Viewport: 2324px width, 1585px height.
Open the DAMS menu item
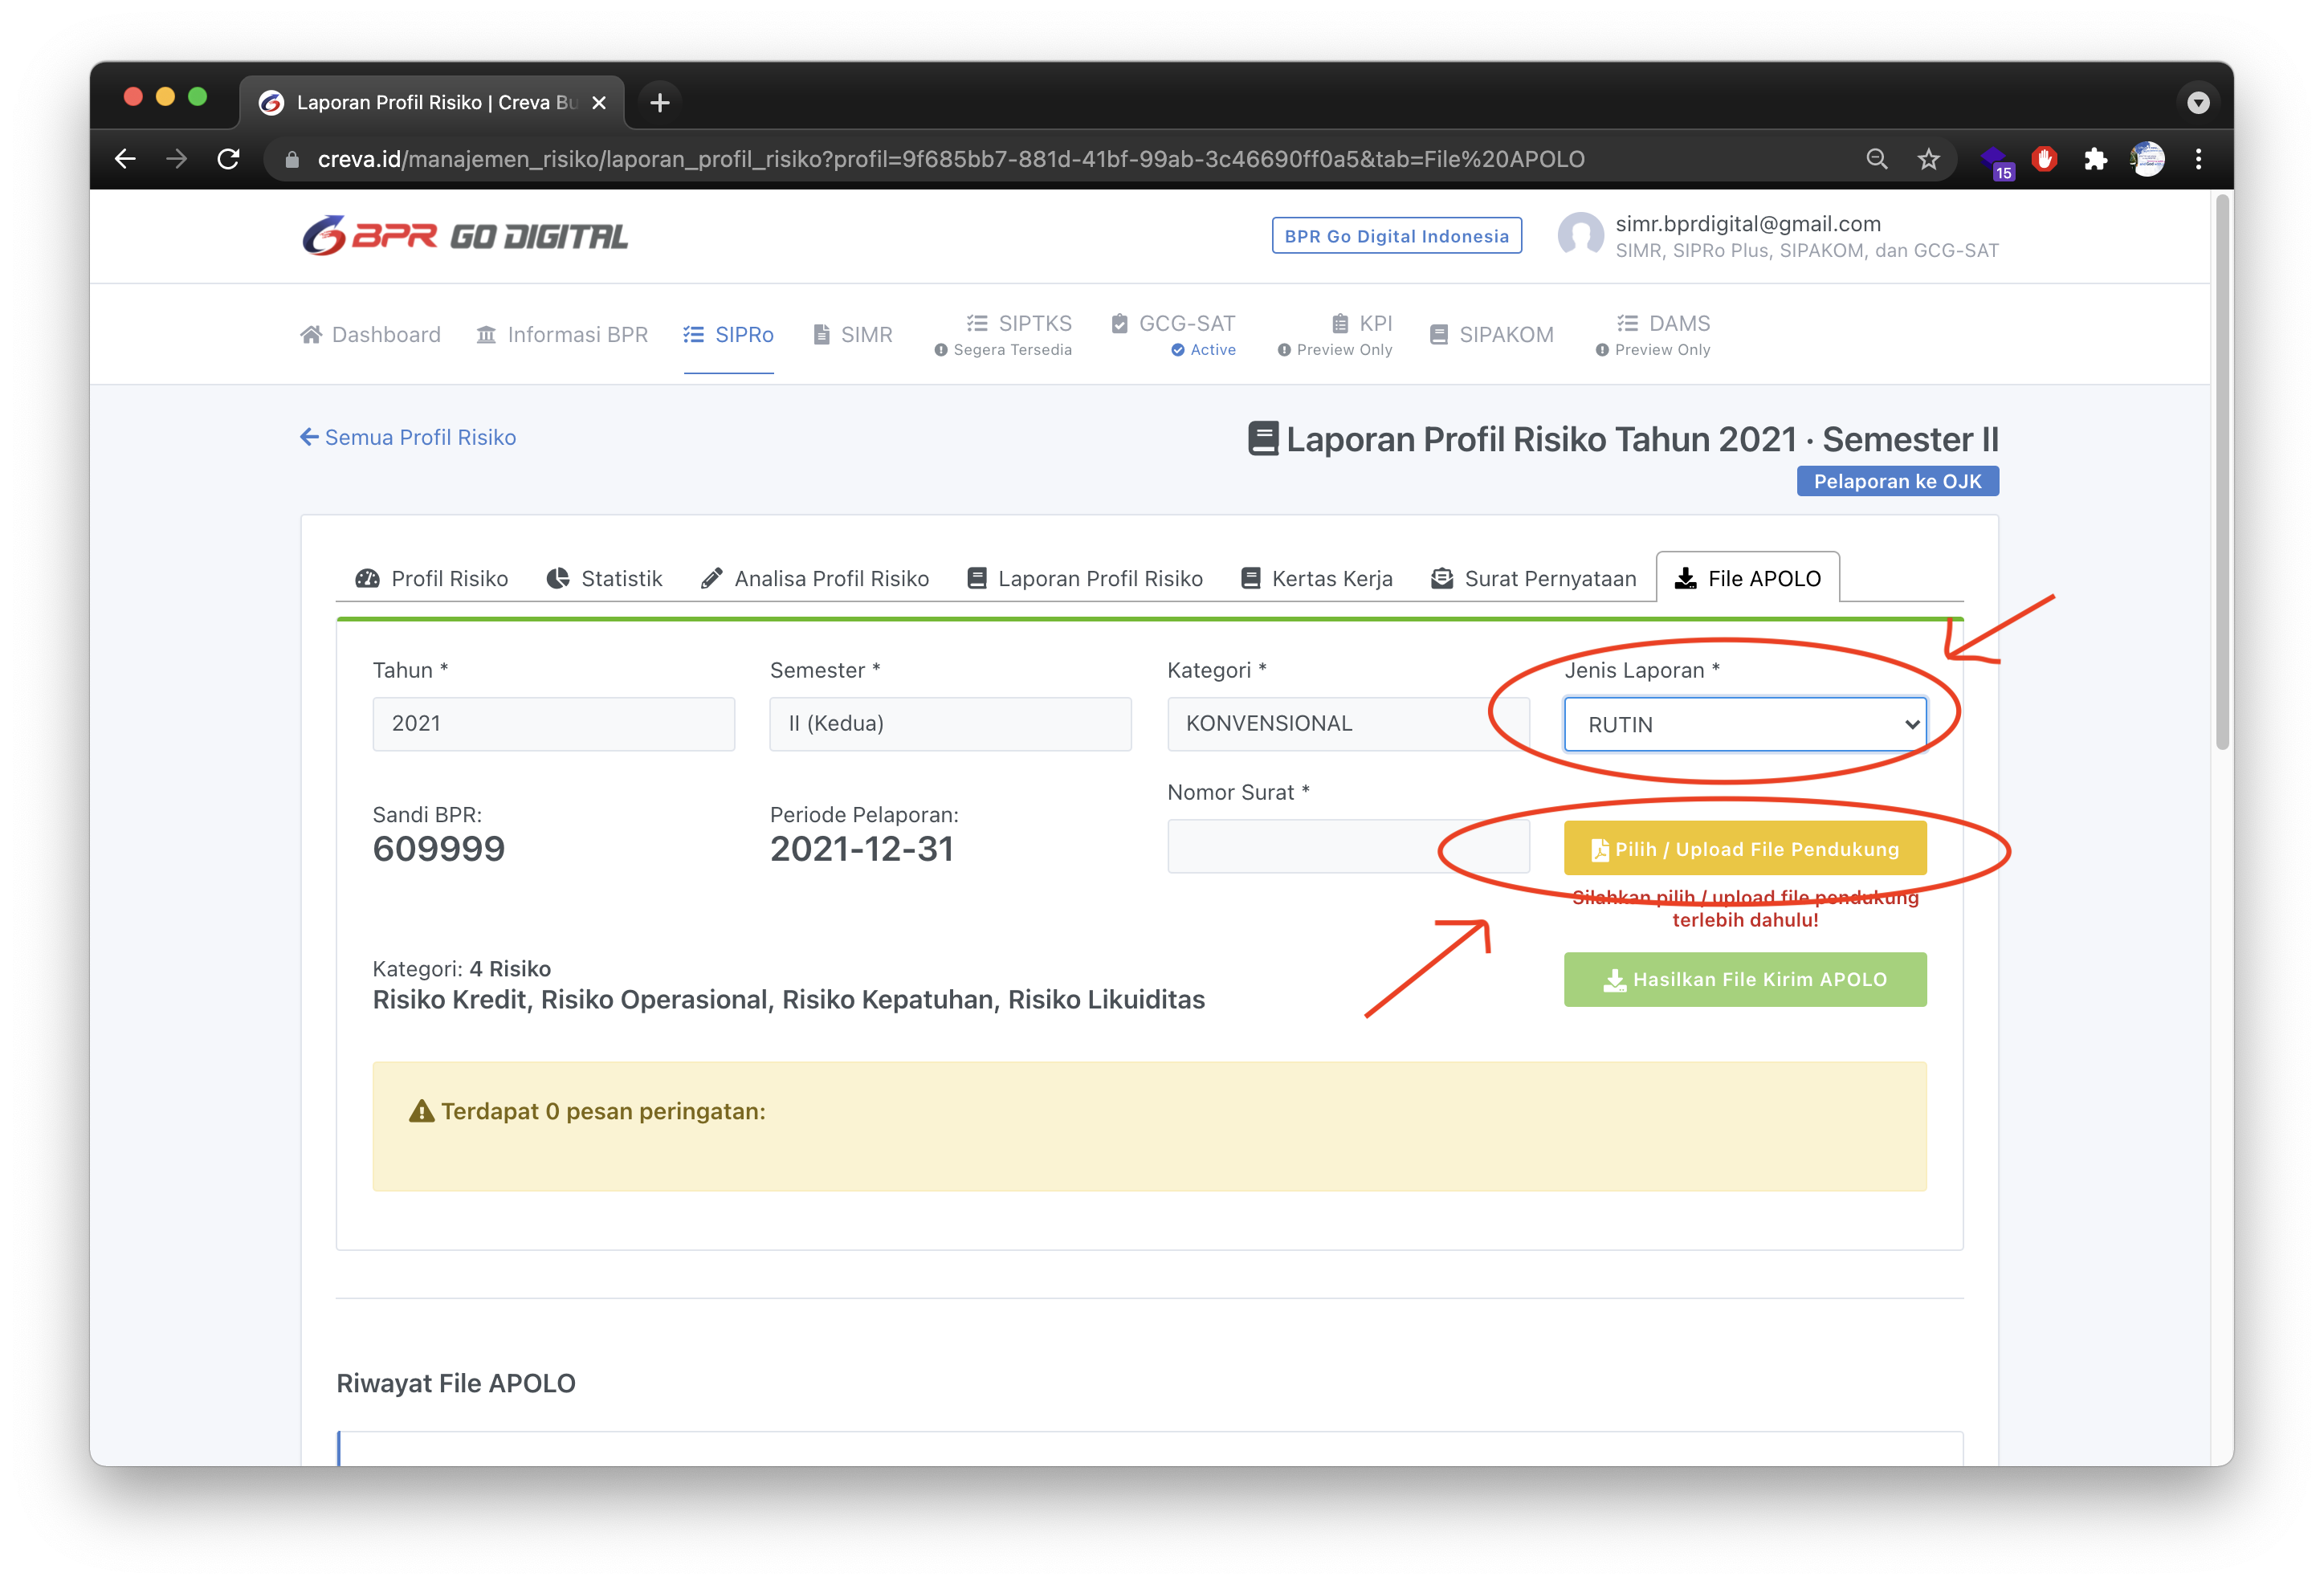coord(1653,335)
